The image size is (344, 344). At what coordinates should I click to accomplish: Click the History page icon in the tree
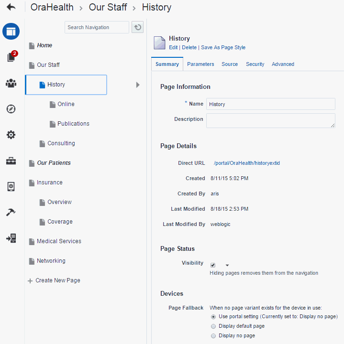(42, 85)
